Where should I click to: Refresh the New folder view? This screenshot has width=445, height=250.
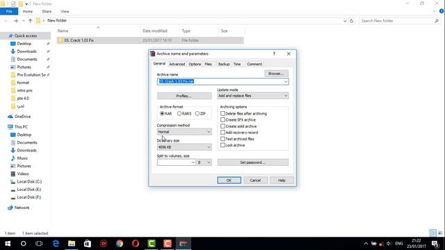(x=352, y=21)
